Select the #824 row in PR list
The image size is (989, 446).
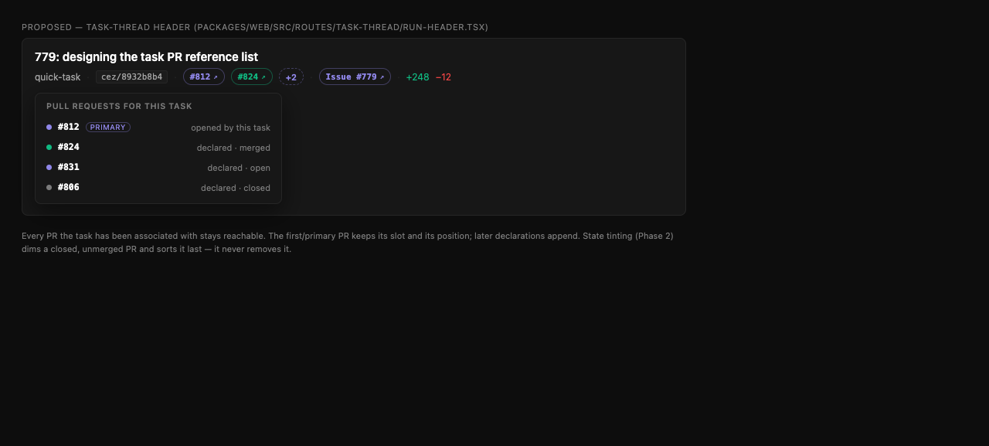(x=158, y=147)
